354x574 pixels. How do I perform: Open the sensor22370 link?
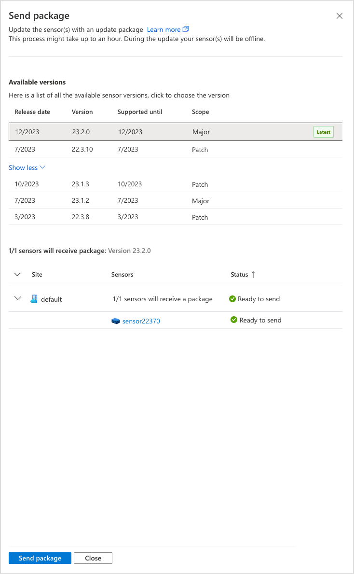[141, 321]
